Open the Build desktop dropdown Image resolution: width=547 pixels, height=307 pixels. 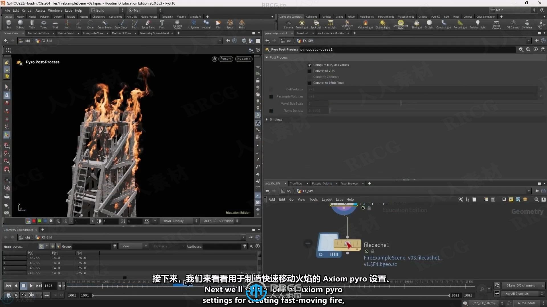pyautogui.click(x=107, y=10)
